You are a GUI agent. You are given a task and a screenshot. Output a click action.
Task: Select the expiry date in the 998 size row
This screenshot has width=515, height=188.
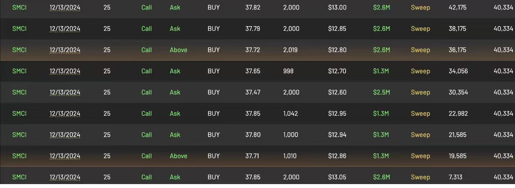click(x=65, y=71)
